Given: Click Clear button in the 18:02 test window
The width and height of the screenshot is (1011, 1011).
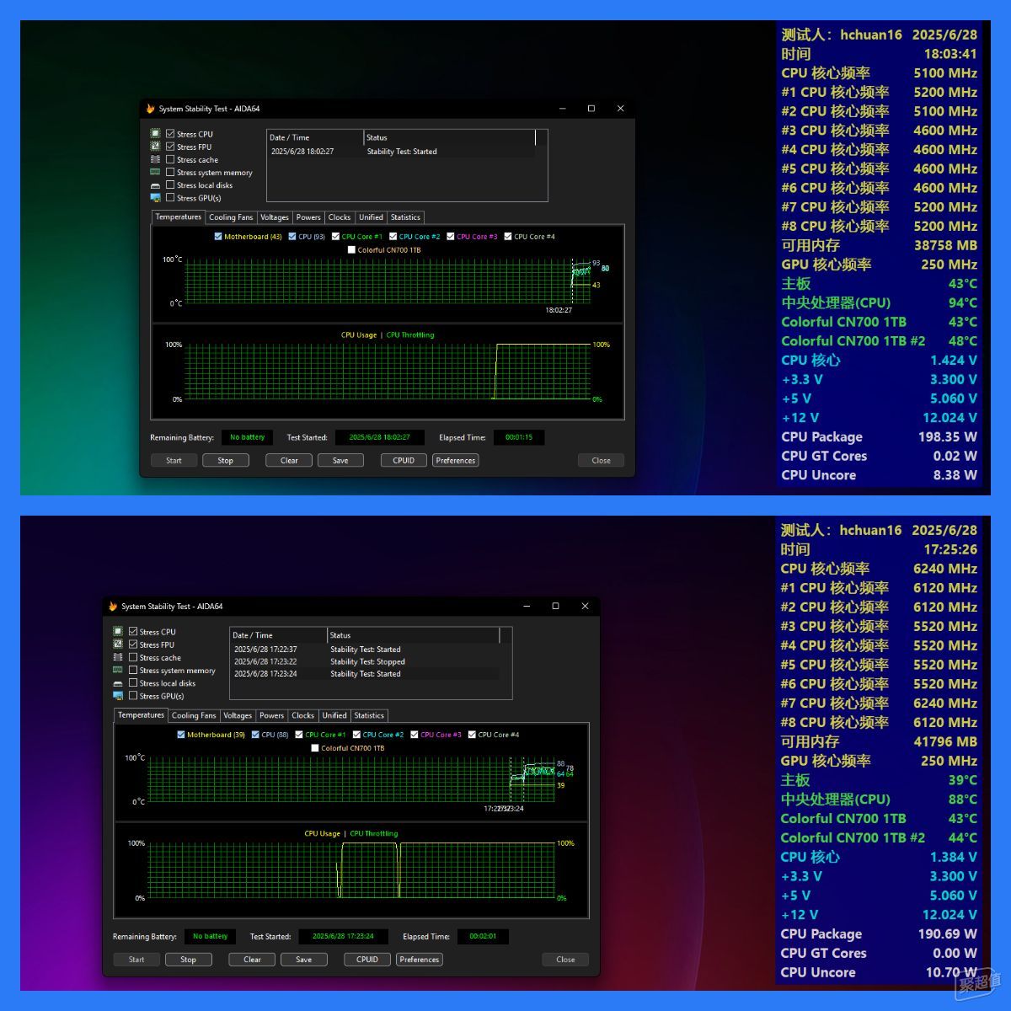Looking at the screenshot, I should (x=289, y=460).
